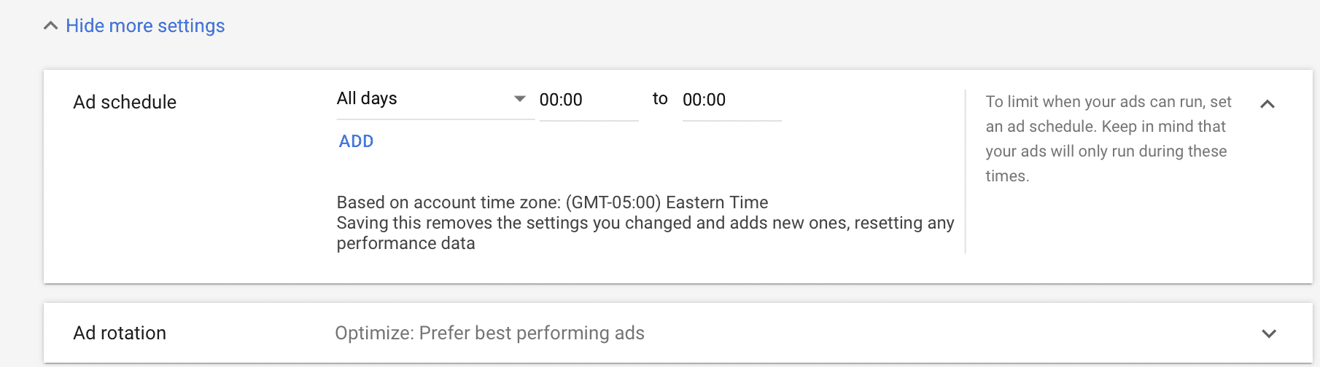Click the resetting performance data warning text
1320x367 pixels.
tap(645, 233)
